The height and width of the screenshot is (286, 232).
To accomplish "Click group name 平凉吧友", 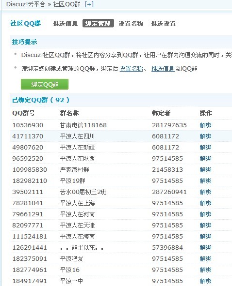I will (x=71, y=259).
